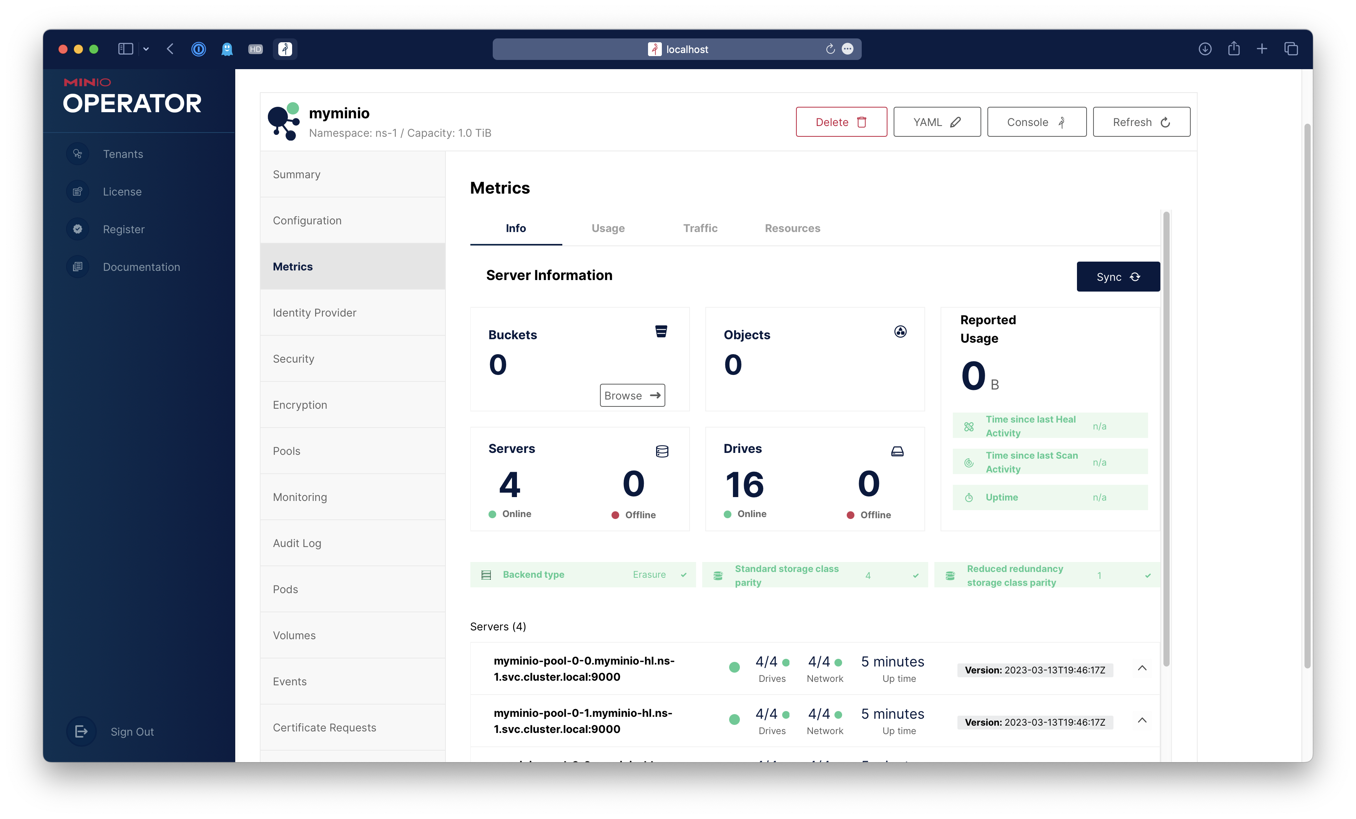
Task: Click the myminio-pool-0-0 server name text
Action: click(x=583, y=669)
